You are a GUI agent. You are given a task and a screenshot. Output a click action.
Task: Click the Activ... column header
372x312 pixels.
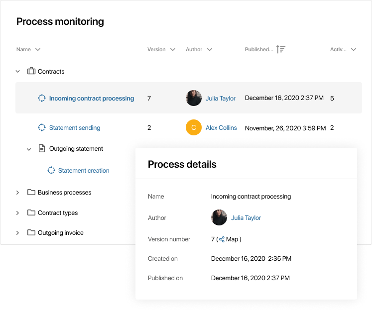coord(338,49)
